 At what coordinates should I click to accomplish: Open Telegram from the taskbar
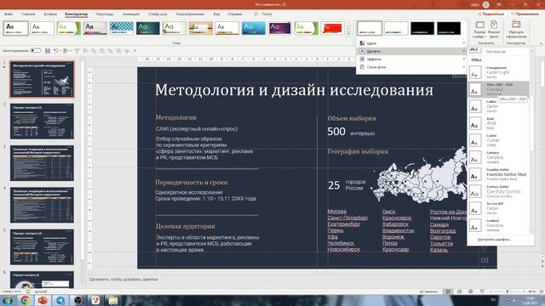[60, 300]
